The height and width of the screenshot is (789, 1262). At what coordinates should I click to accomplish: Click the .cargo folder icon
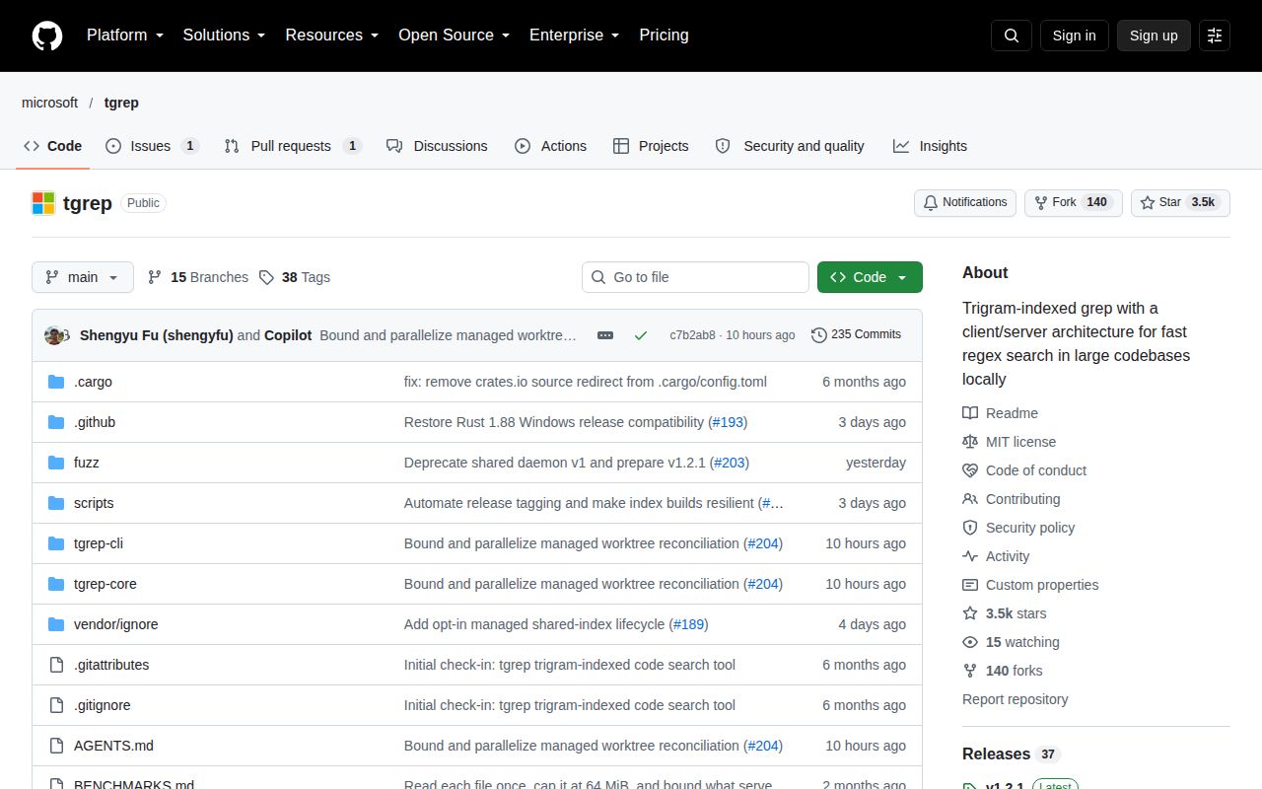click(56, 382)
